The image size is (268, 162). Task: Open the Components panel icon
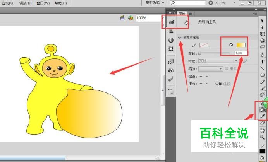(x=171, y=70)
